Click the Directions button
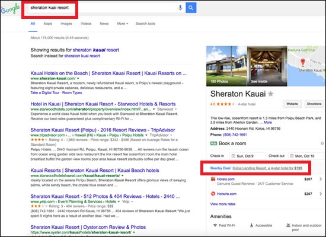 coord(314,104)
